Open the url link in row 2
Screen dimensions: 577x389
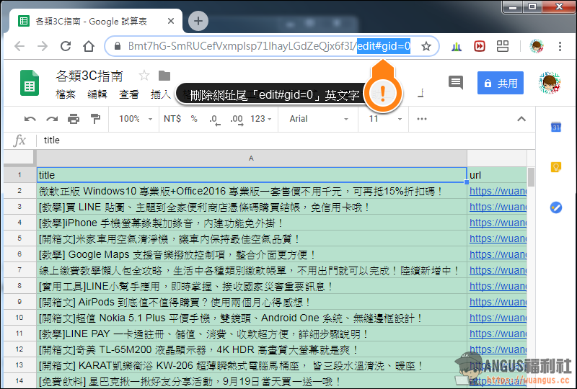[498, 191]
